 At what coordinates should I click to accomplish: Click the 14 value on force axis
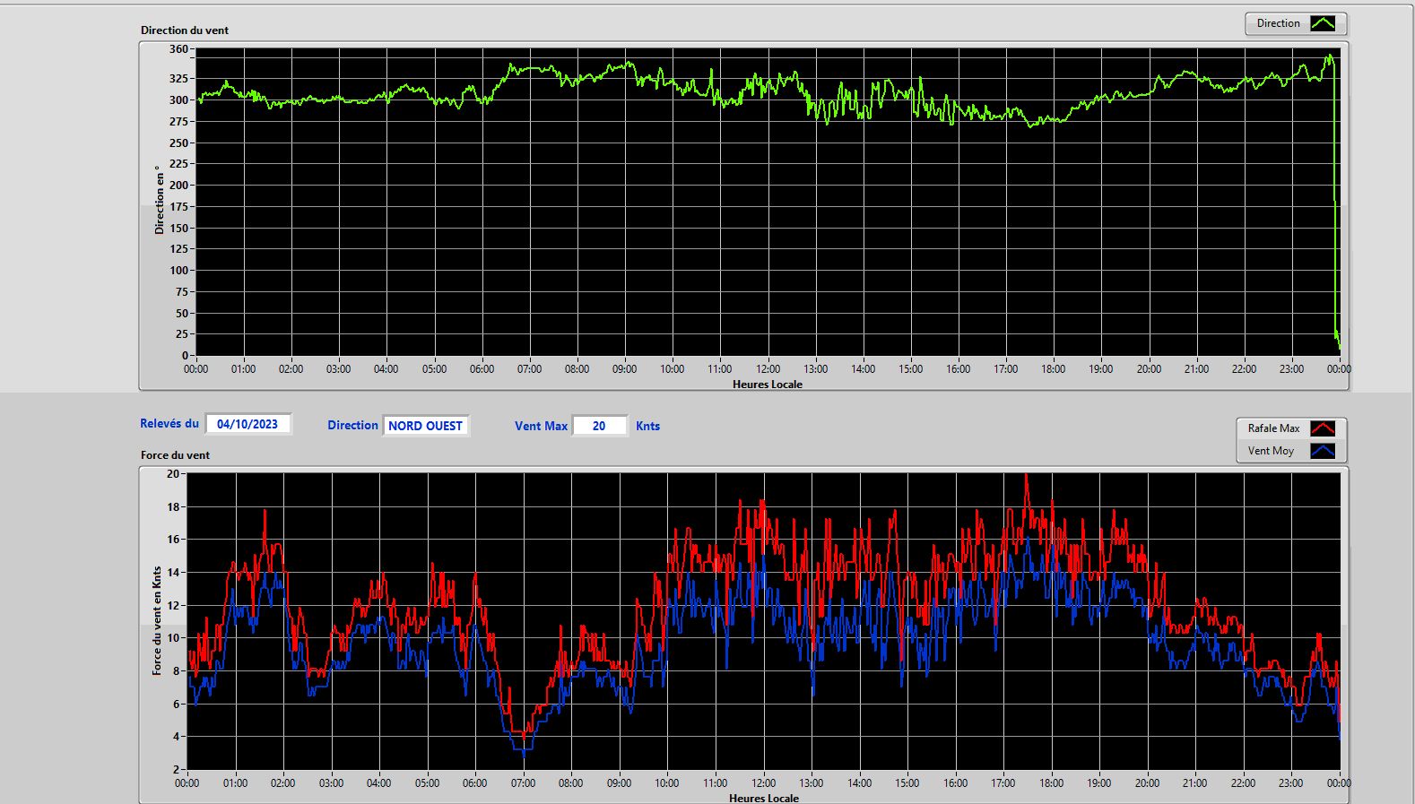[173, 572]
